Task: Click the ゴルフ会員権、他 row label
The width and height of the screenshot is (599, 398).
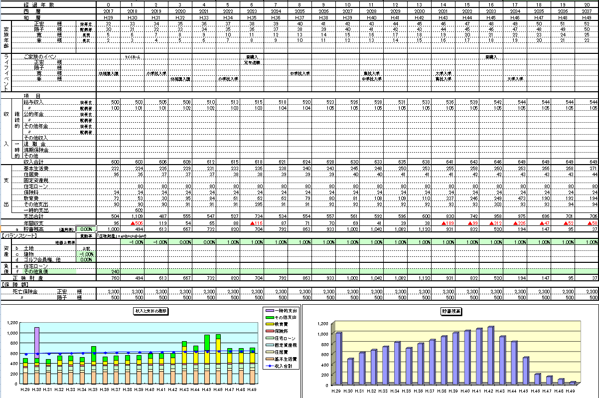Action: [42, 259]
